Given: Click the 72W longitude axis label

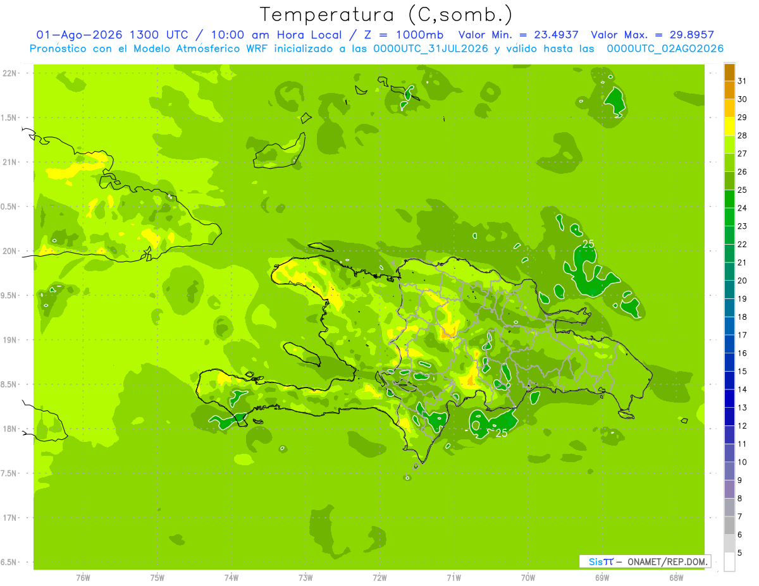Looking at the screenshot, I should coord(379,577).
